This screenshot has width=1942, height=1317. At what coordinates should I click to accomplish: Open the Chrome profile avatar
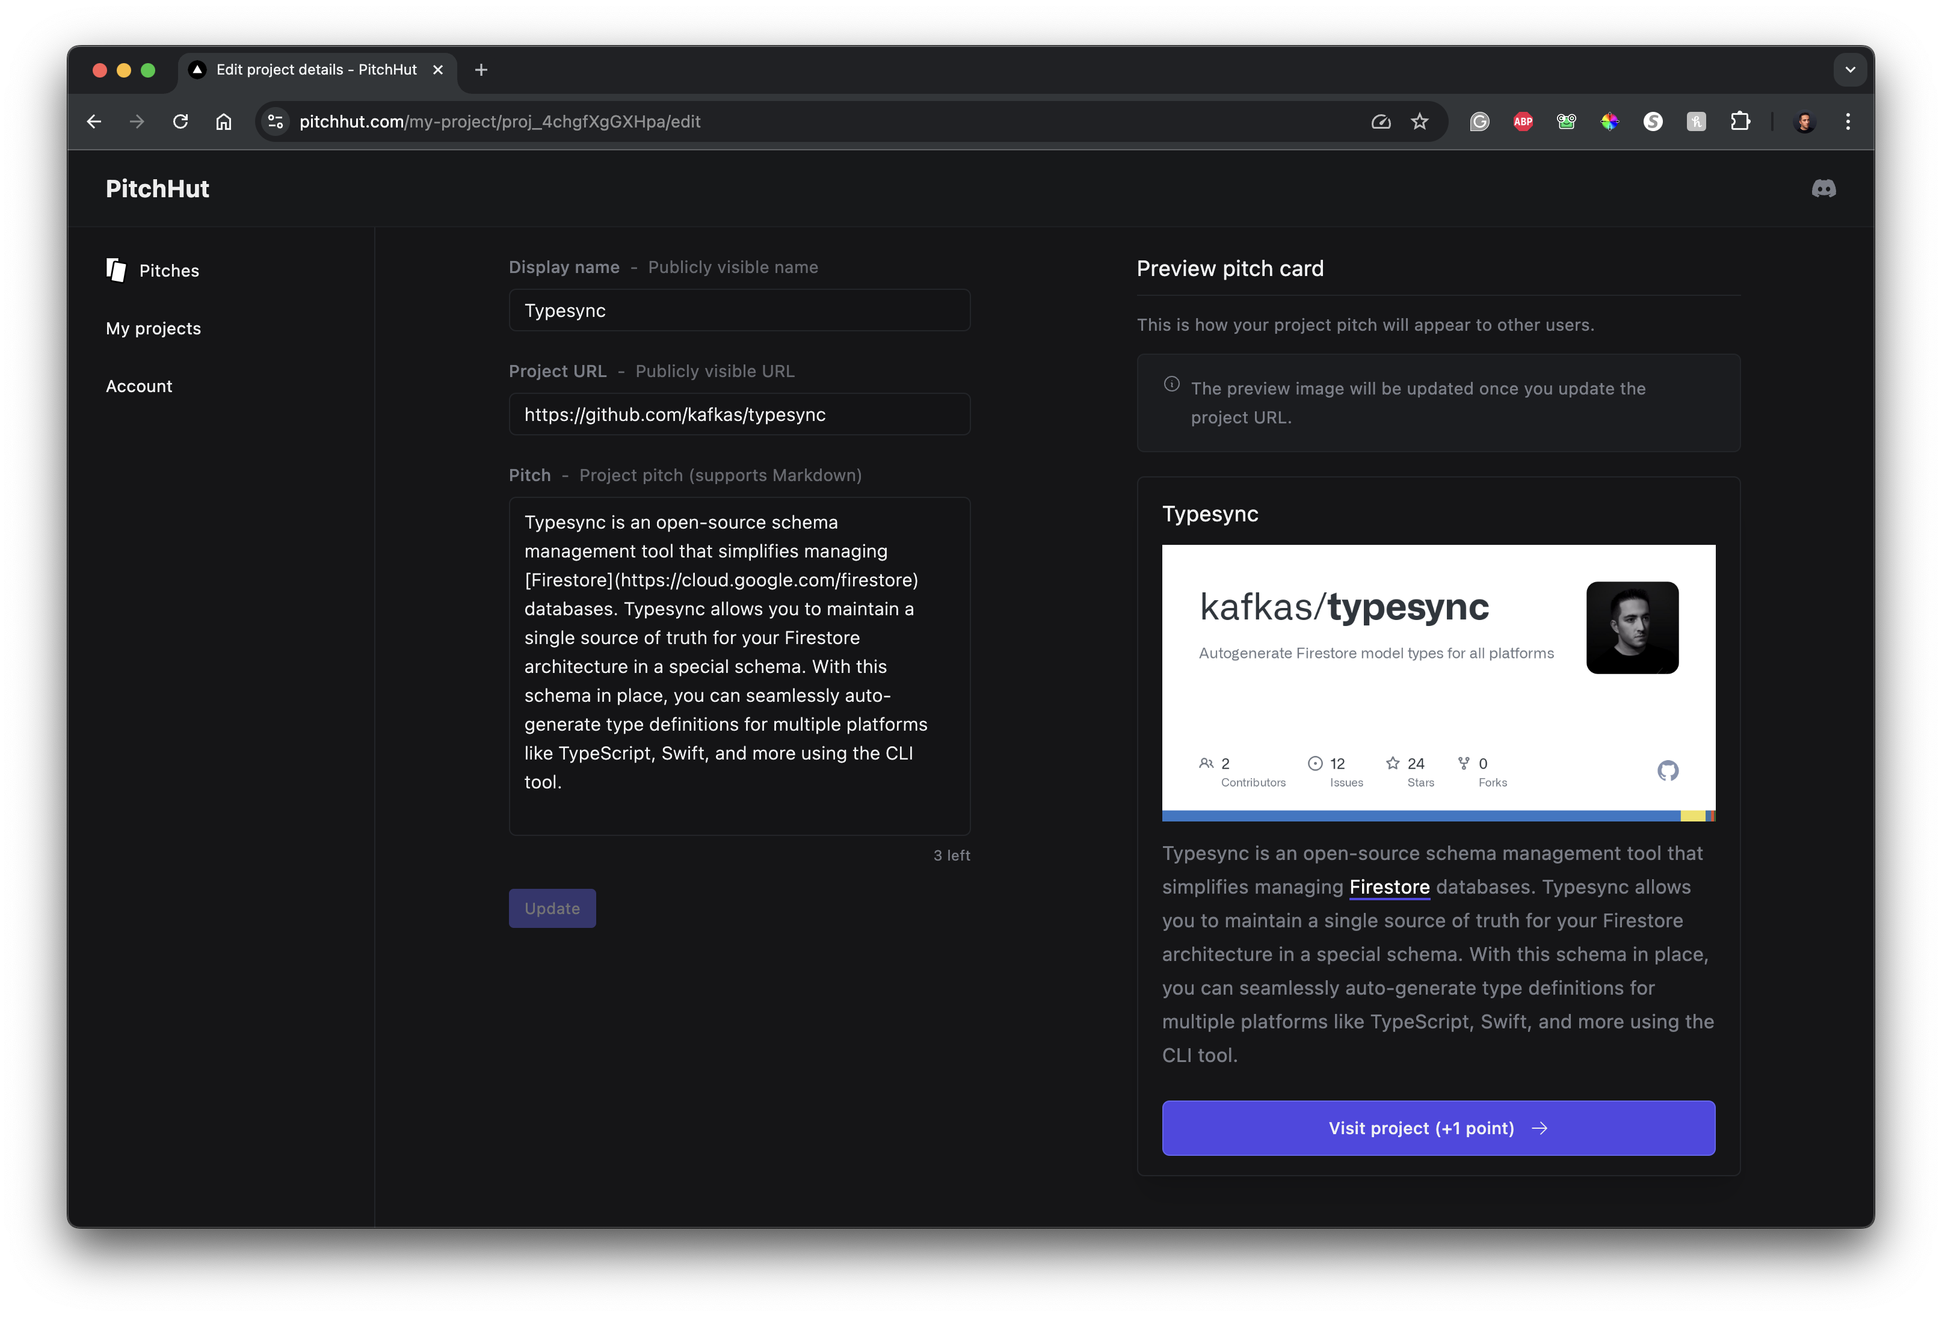click(x=1805, y=122)
